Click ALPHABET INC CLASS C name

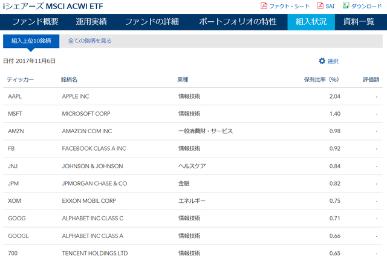click(93, 219)
